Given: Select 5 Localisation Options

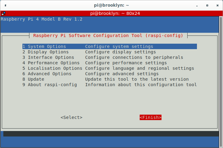Looking at the screenshot, I should (x=109, y=68).
